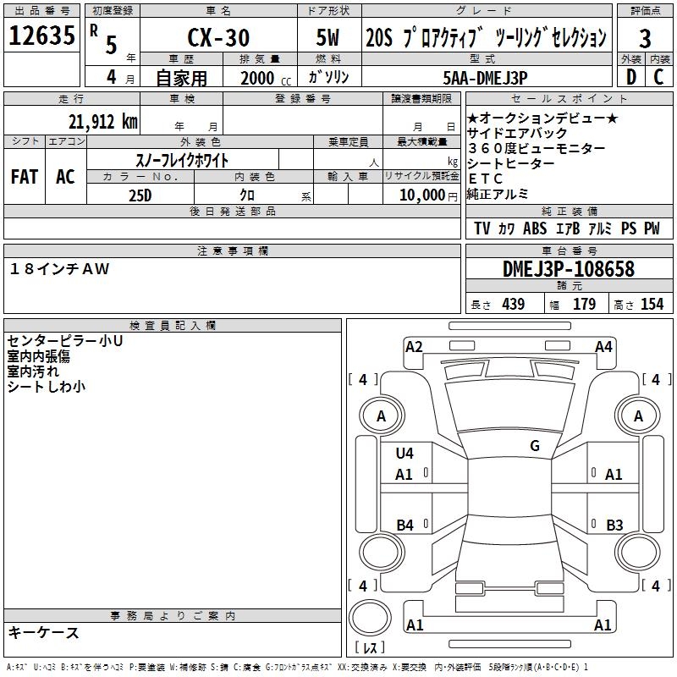Click the door shape value 5W
The height and width of the screenshot is (677, 677).
(x=327, y=37)
